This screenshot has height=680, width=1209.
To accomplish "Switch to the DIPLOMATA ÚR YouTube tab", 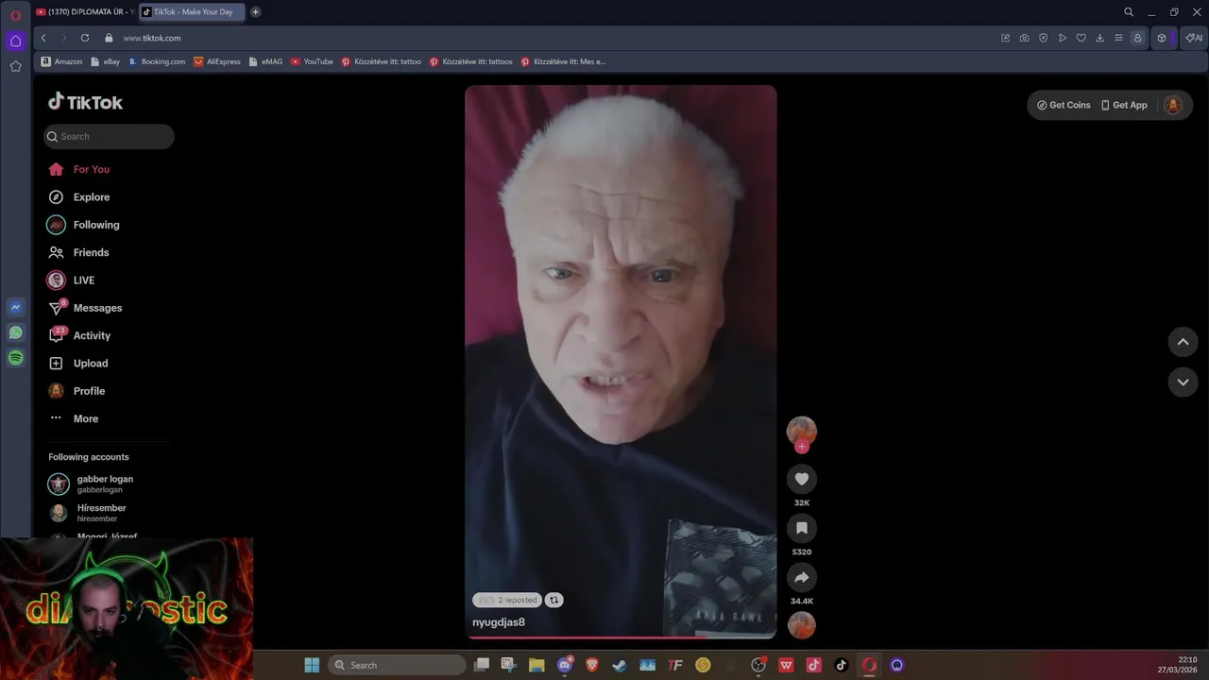I will [84, 12].
